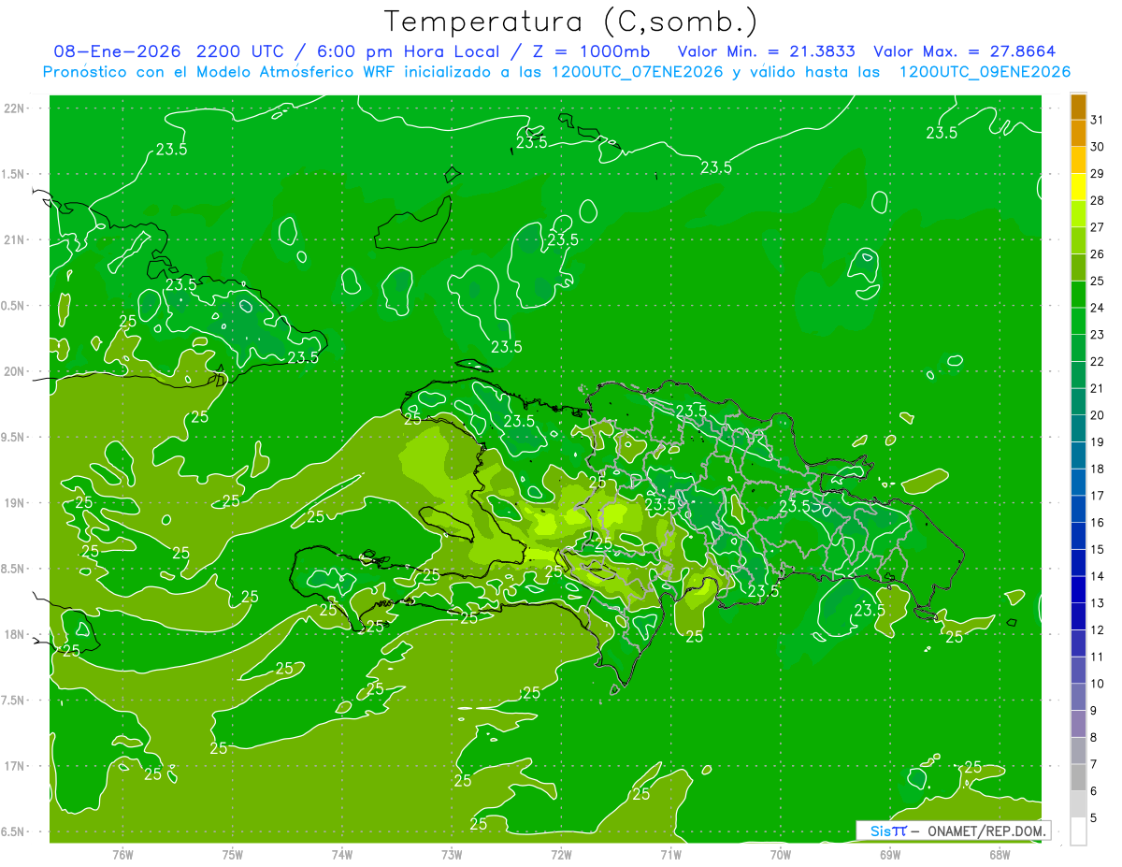Click legend value 18

point(1098,470)
